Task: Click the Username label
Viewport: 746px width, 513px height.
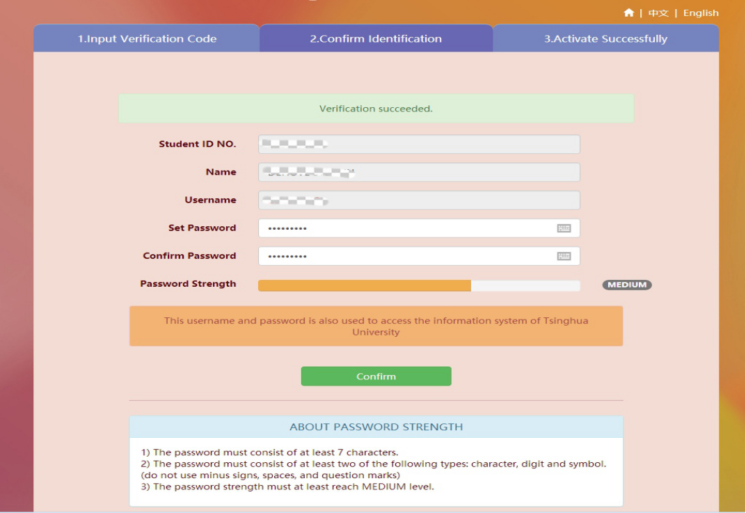Action: pyautogui.click(x=210, y=200)
